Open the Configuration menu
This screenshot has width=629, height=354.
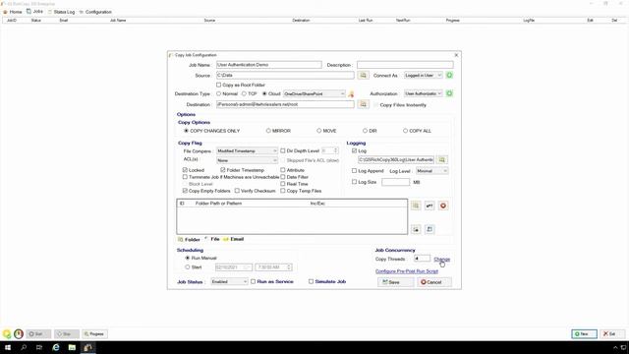tap(95, 12)
